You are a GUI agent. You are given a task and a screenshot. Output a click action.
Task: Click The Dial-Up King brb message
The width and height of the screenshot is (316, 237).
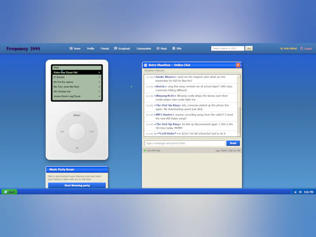point(191,107)
